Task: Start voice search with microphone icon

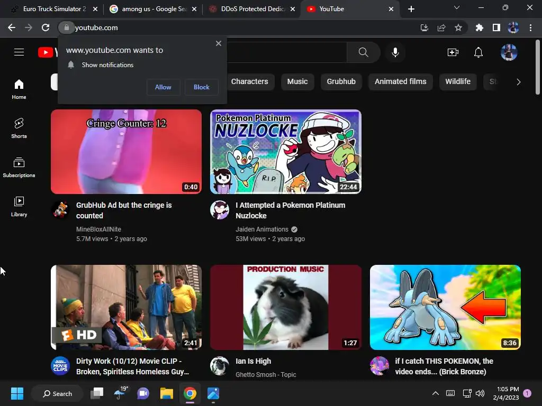Action: point(395,52)
